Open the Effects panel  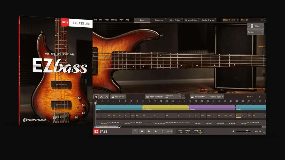tap(255, 26)
